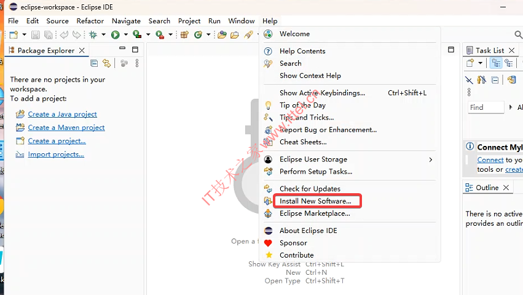This screenshot has width=523, height=295.
Task: Click the Search flashlight toolbar icon
Action: [248, 34]
